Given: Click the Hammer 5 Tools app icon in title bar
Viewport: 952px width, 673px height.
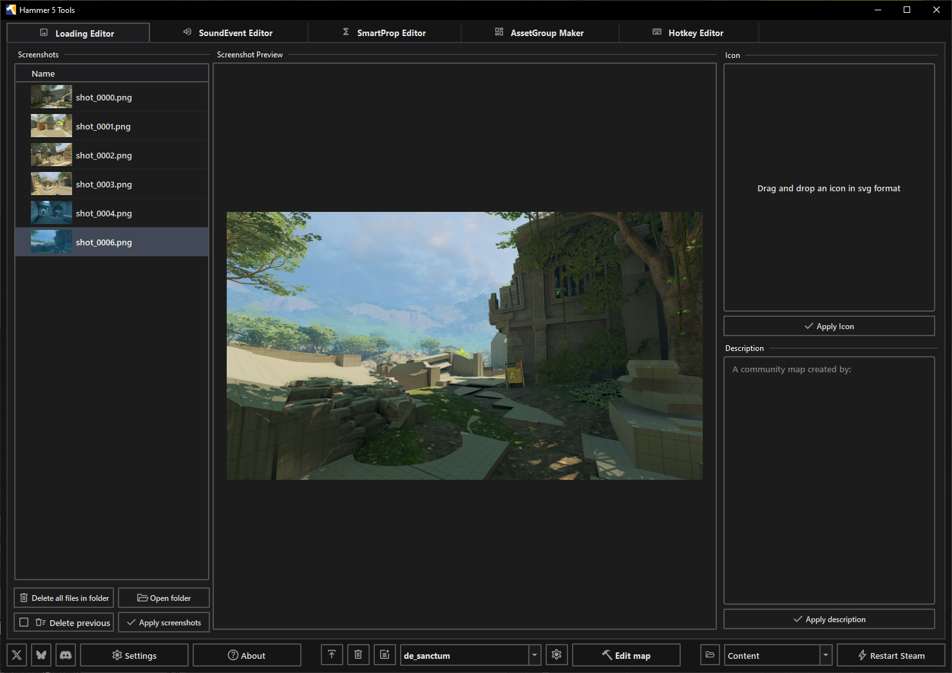Looking at the screenshot, I should click(11, 10).
